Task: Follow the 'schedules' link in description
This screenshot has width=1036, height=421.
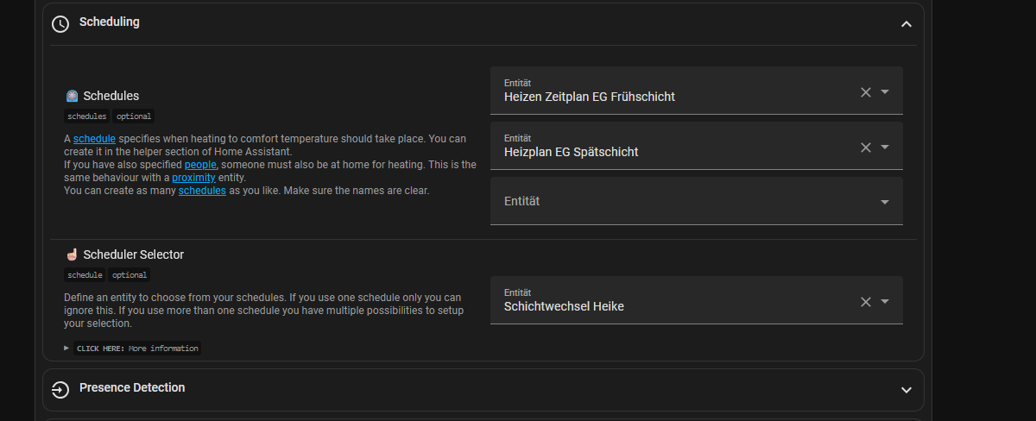Action: [x=202, y=191]
